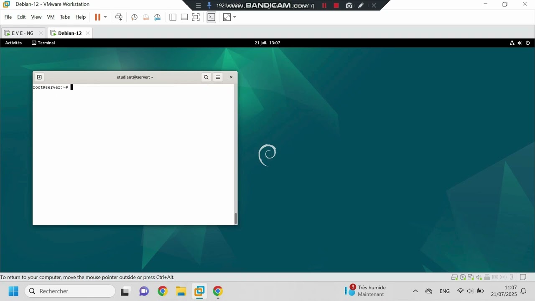This screenshot has height=301, width=535.
Task: Click the VMware network adapter status icon
Action: tap(471, 277)
